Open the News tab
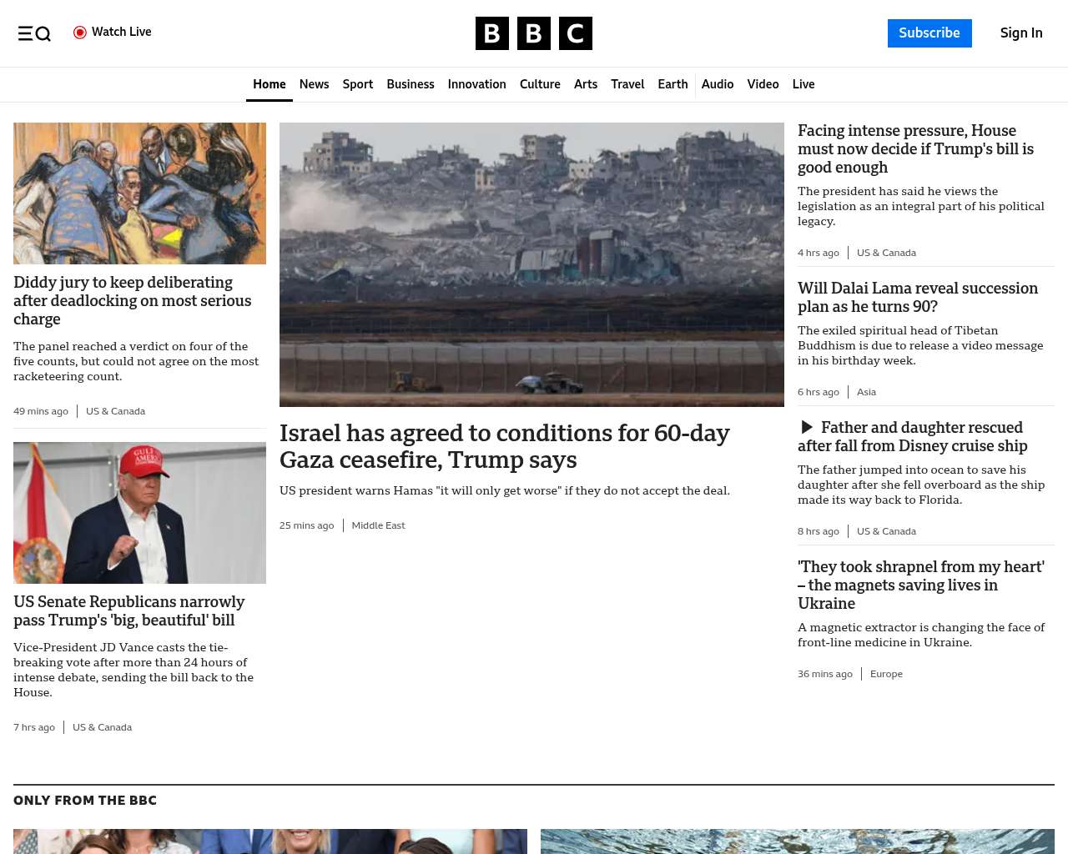This screenshot has height=854, width=1068. 314,84
